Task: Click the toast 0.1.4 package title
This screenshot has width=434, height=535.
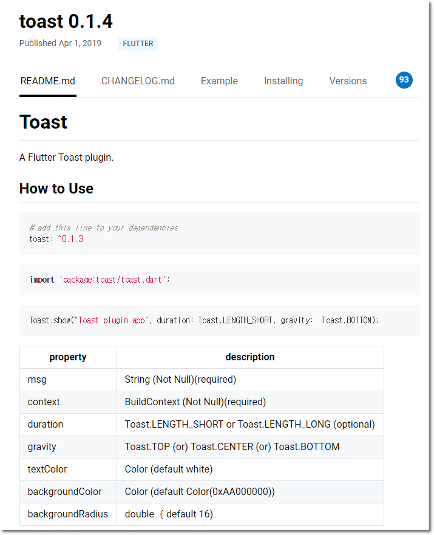Action: (x=66, y=21)
